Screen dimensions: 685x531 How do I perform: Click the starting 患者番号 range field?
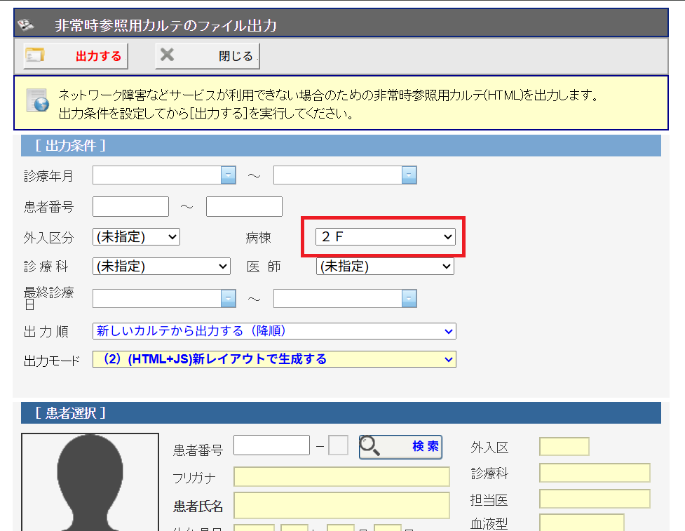point(130,207)
